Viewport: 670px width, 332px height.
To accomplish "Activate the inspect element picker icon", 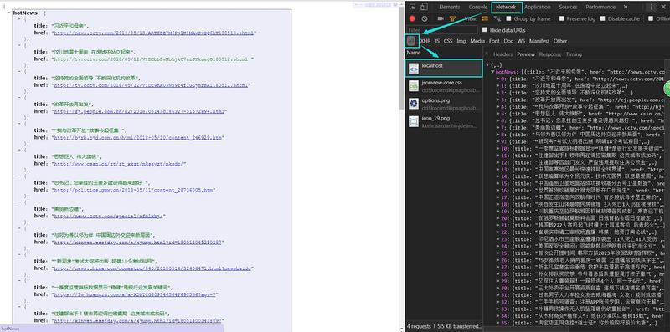I will point(412,7).
